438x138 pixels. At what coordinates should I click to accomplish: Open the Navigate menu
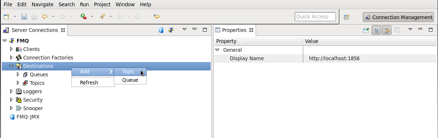[42, 4]
